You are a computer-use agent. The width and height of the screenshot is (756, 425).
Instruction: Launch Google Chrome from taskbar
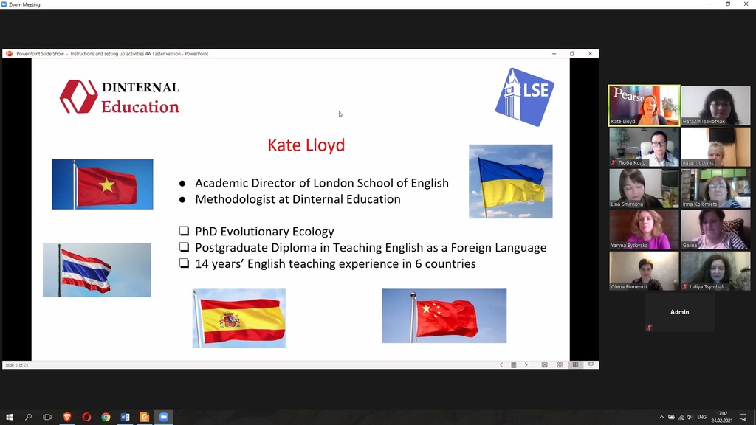tap(106, 417)
